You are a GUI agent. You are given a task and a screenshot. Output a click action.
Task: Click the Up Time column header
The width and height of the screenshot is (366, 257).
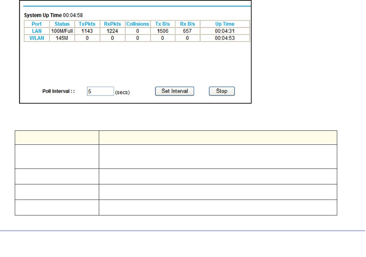coord(224,24)
